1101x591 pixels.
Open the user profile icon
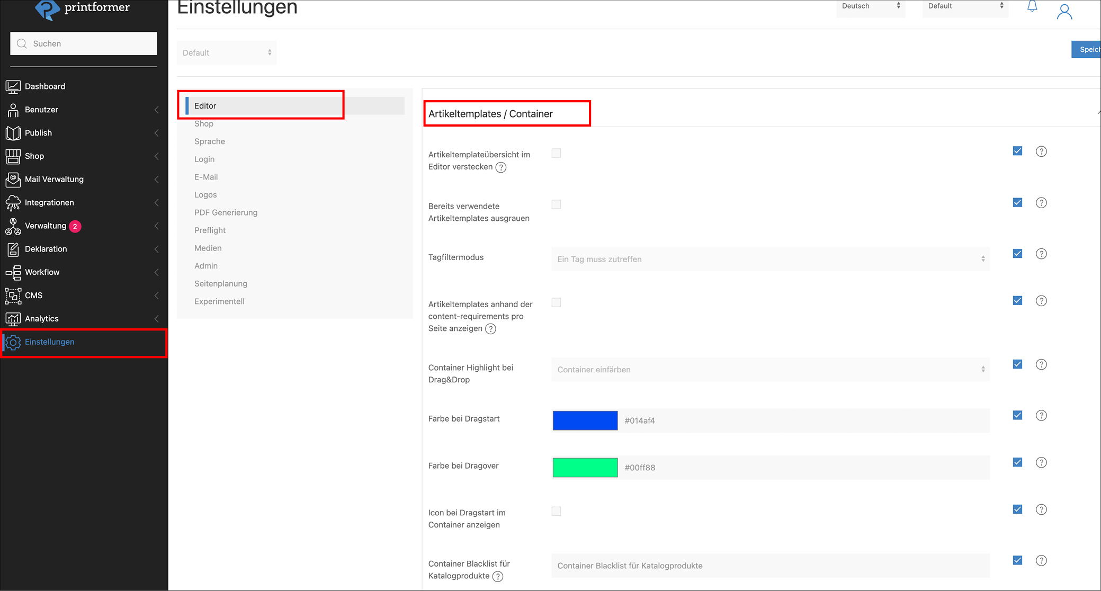1064,12
